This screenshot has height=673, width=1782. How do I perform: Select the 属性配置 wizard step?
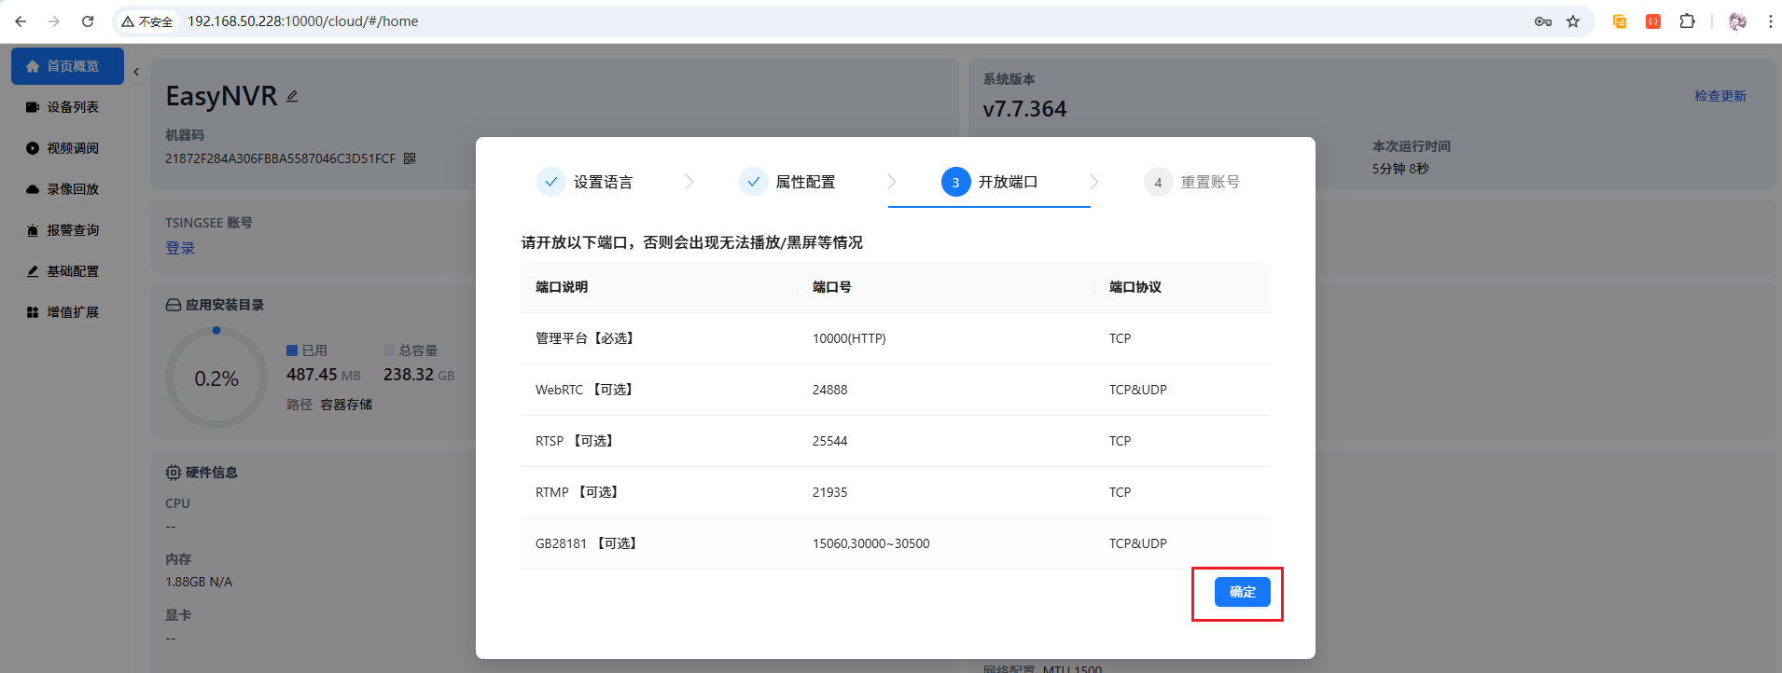(x=787, y=182)
